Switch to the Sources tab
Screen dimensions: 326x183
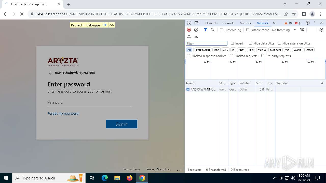pos(246,23)
